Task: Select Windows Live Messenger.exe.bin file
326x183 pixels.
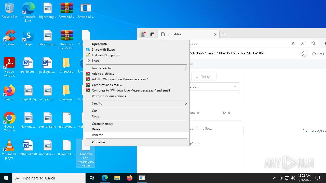Action: click(x=86, y=153)
